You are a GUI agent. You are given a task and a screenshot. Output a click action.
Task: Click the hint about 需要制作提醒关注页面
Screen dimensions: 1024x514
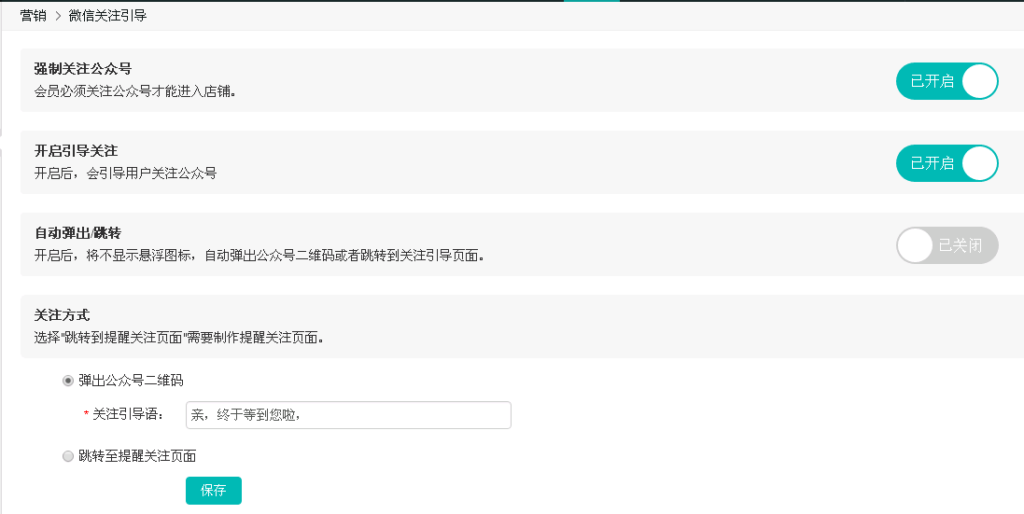(x=179, y=338)
